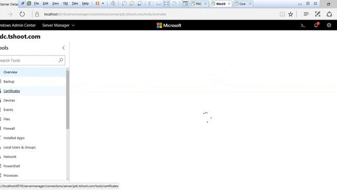
Task: Click the green library icon beside File
Action: (x=29, y=4)
